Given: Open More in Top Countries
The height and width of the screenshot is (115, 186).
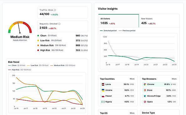Looking at the screenshot, I should [132, 79].
